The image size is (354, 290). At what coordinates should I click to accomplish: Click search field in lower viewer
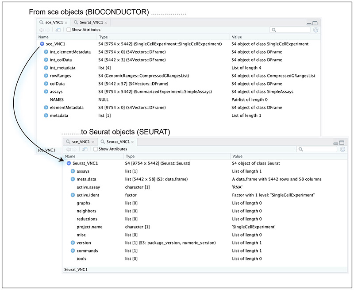point(316,149)
